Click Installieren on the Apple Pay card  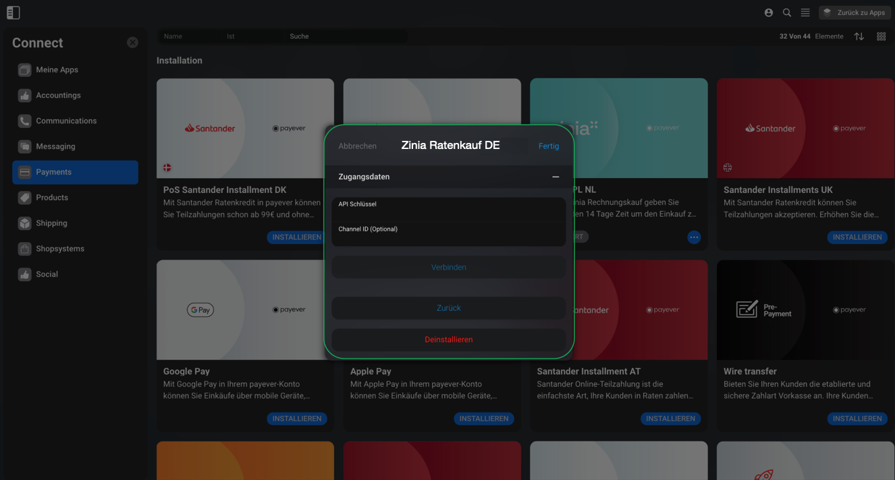(x=484, y=419)
